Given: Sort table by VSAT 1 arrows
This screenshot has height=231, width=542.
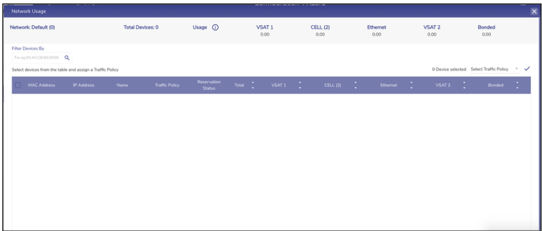Looking at the screenshot, I should [x=299, y=85].
